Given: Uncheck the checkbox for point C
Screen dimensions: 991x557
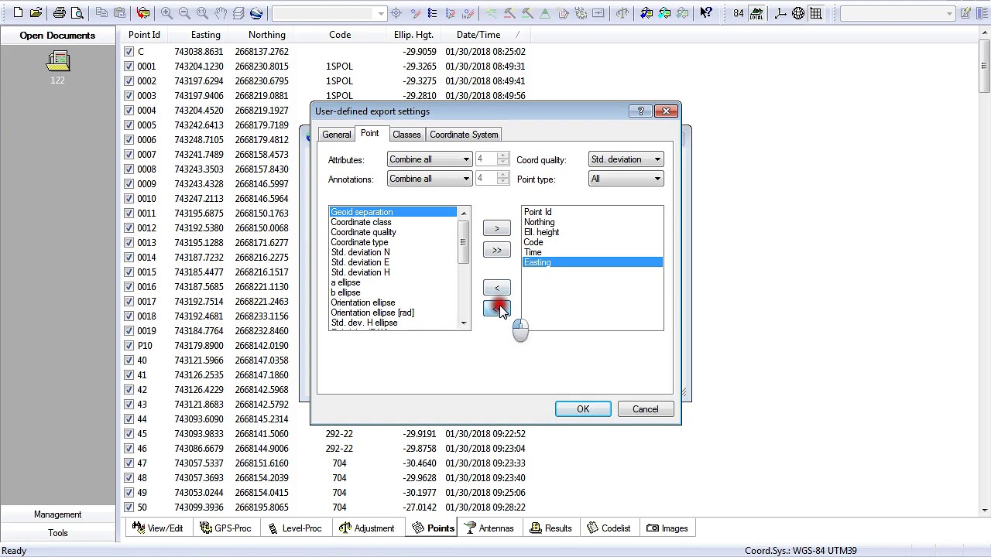Looking at the screenshot, I should point(129,52).
